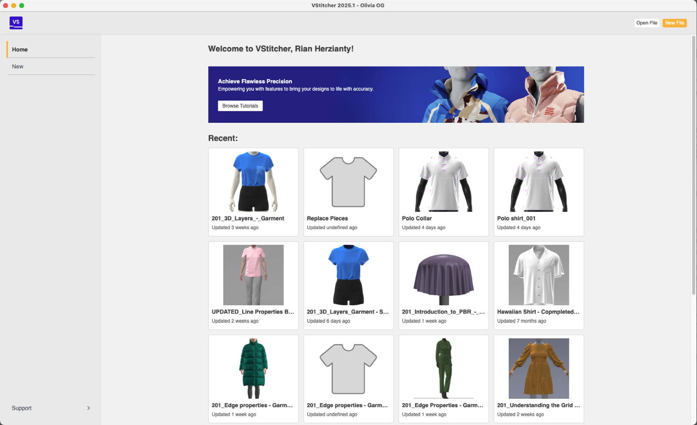Open the Polo shirt_001 thumbnail

coord(539,182)
